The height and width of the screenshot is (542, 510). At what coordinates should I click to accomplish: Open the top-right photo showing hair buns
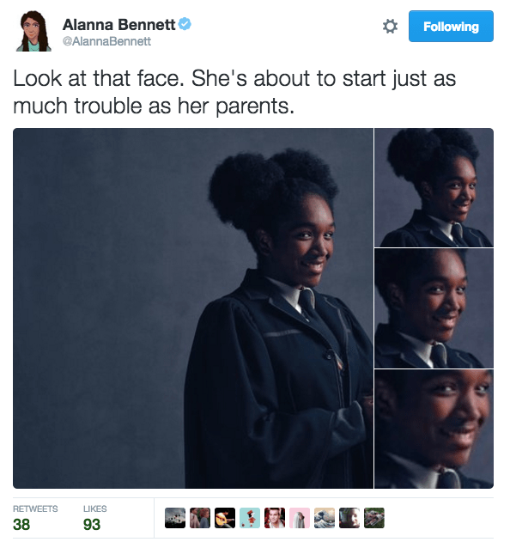pyautogui.click(x=434, y=187)
